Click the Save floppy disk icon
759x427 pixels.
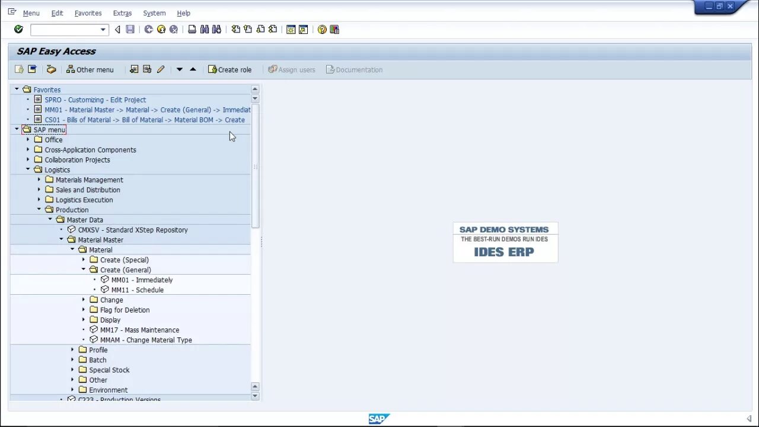[130, 29]
